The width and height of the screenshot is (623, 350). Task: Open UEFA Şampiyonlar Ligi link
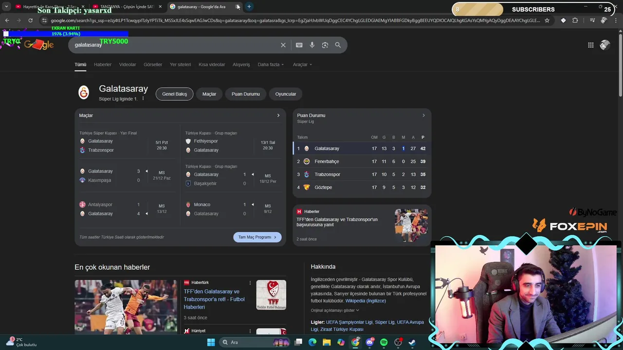(349, 322)
